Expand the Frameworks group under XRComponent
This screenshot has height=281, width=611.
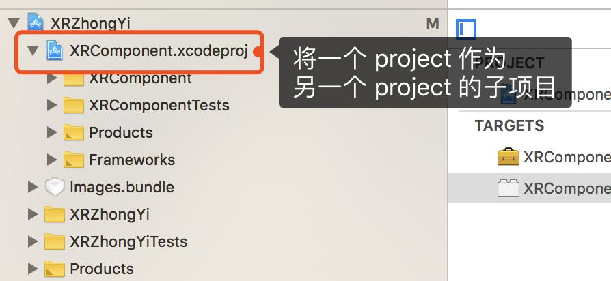(x=52, y=160)
